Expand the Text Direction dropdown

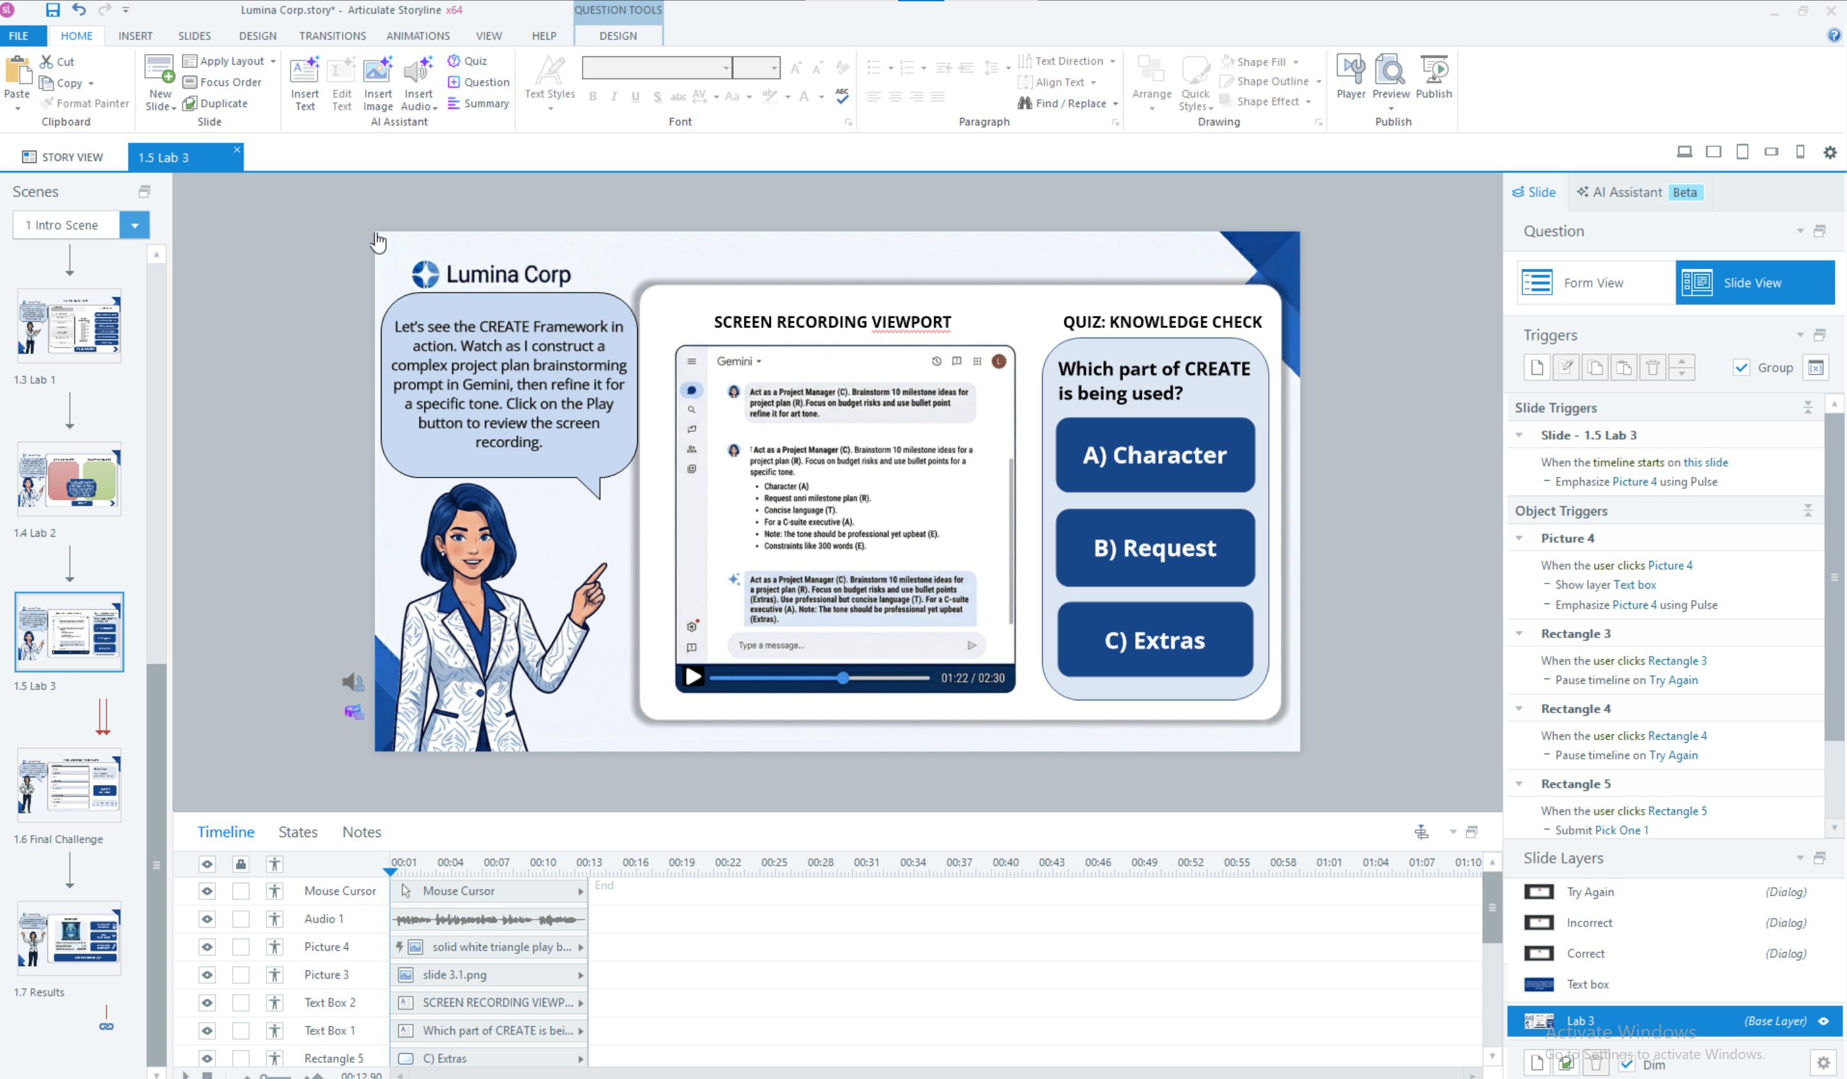[x=1113, y=61]
